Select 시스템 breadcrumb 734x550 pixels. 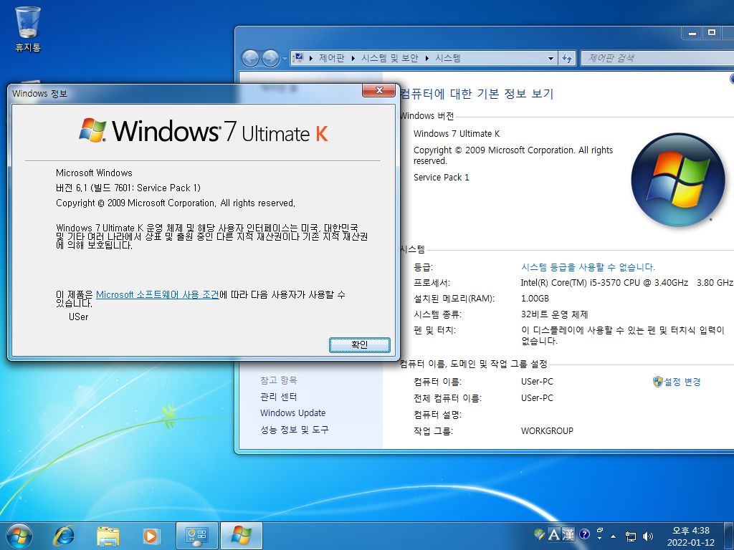click(x=448, y=58)
